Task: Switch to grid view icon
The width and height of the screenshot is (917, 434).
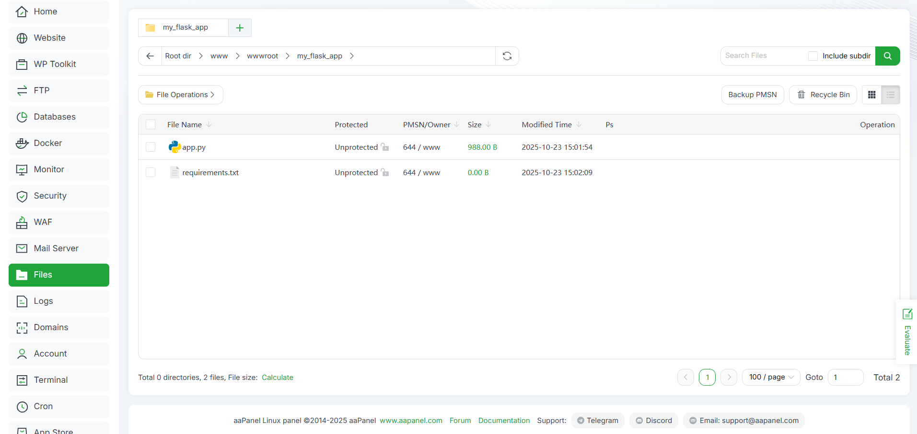Action: point(871,95)
